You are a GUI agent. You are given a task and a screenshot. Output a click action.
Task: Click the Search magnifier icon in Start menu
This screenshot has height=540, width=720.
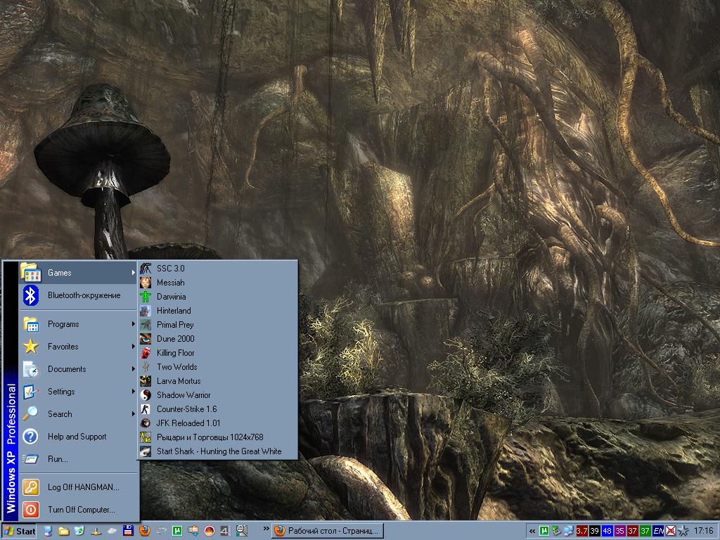point(31,414)
